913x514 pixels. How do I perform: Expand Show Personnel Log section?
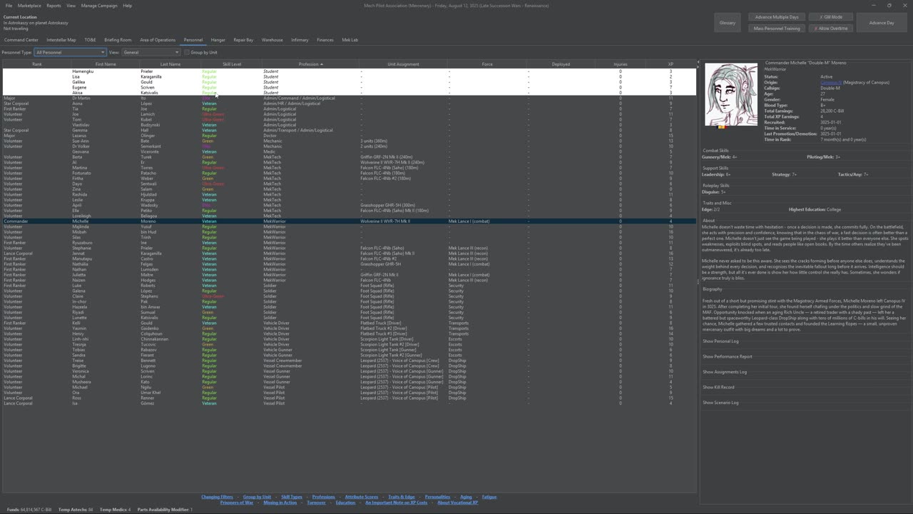[x=720, y=341]
